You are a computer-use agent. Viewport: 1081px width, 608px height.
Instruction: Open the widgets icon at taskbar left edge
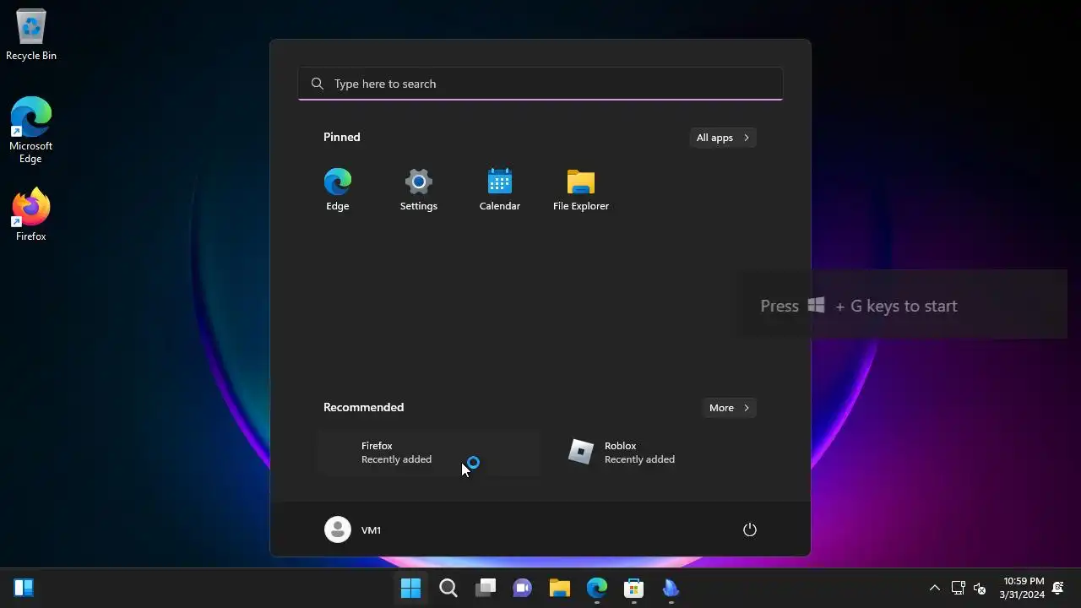24,588
